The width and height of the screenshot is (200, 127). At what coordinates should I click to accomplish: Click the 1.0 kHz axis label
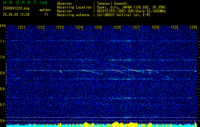pos(3,57)
